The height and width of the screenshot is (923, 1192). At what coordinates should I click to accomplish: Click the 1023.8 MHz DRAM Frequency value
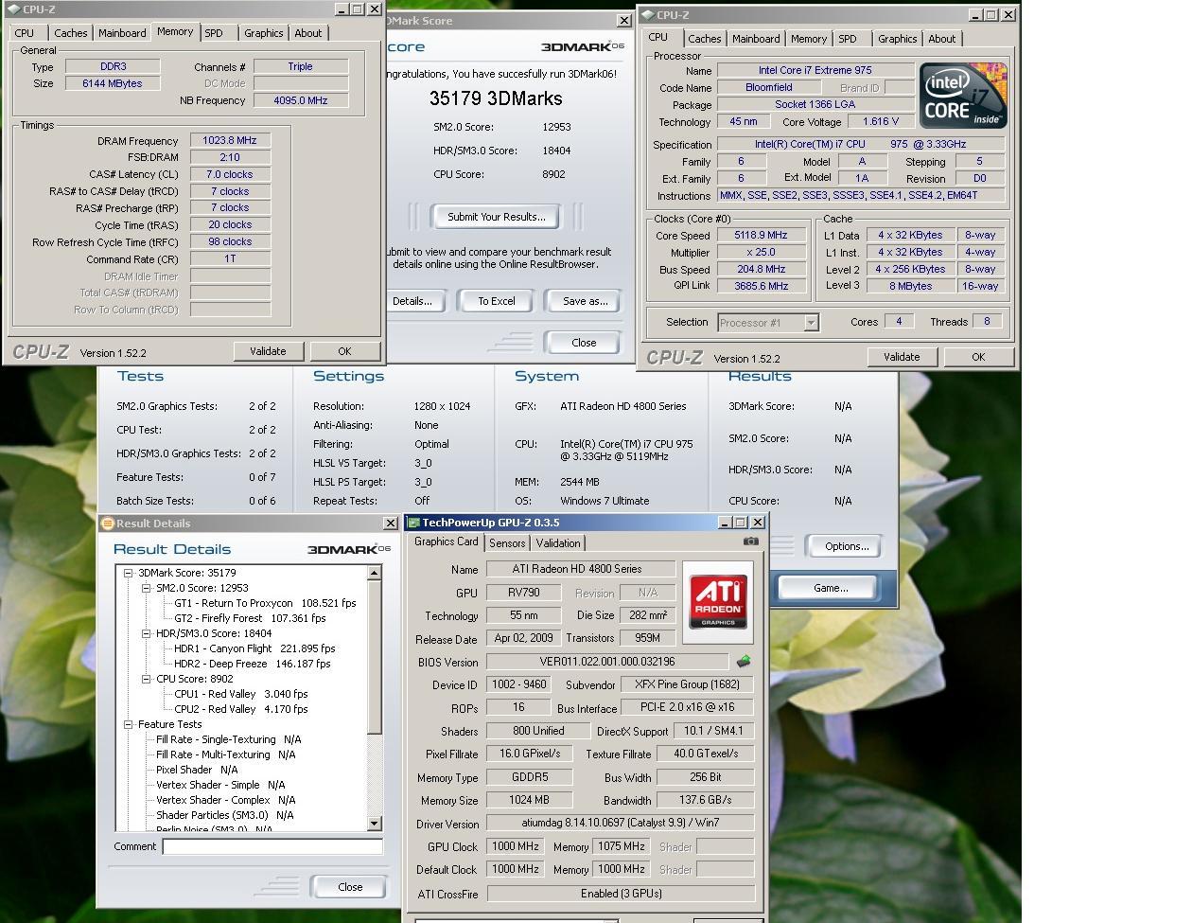pyautogui.click(x=230, y=140)
